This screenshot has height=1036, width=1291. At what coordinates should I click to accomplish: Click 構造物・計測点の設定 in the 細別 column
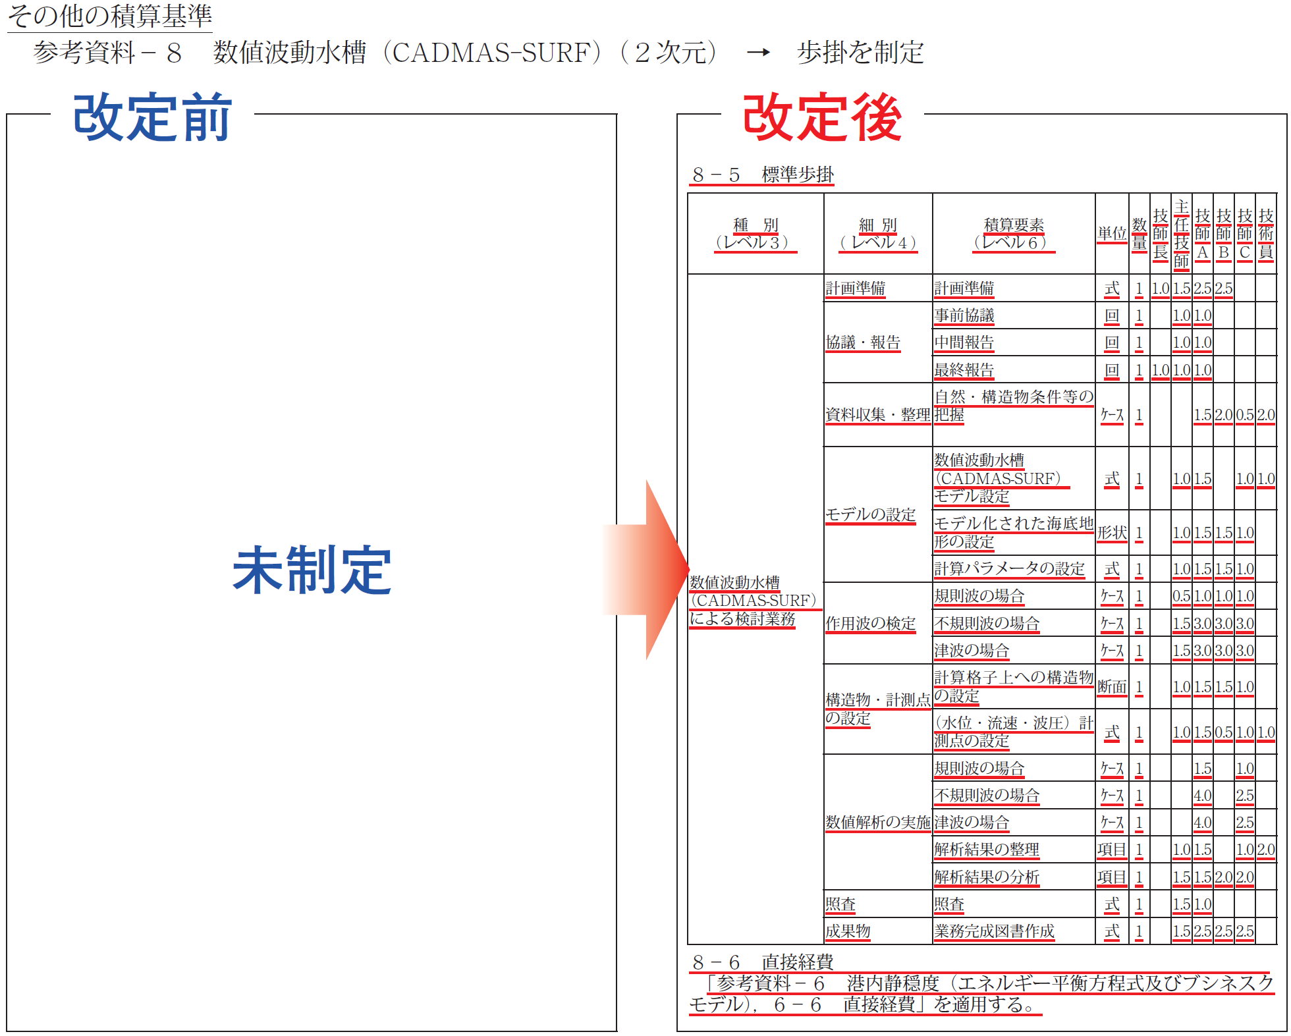pyautogui.click(x=878, y=709)
